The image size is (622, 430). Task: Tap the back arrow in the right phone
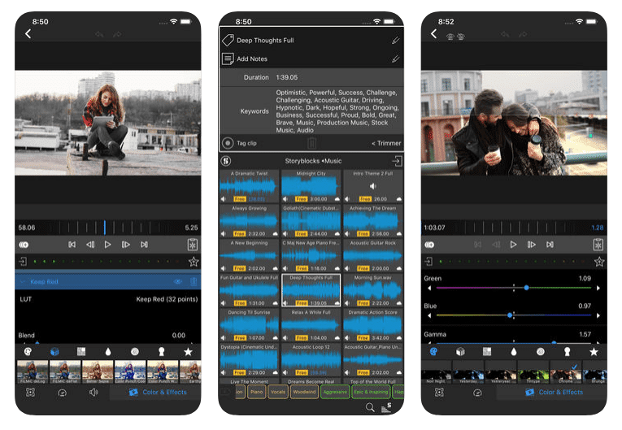[x=434, y=33]
